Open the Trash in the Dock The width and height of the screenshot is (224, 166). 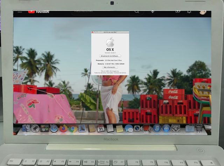(x=199, y=128)
